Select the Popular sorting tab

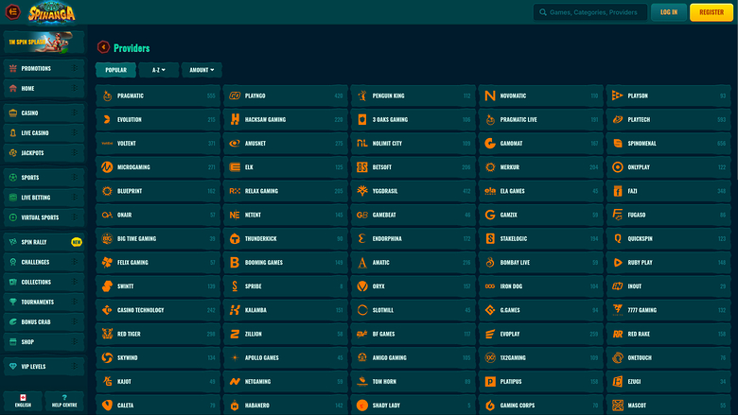click(115, 70)
